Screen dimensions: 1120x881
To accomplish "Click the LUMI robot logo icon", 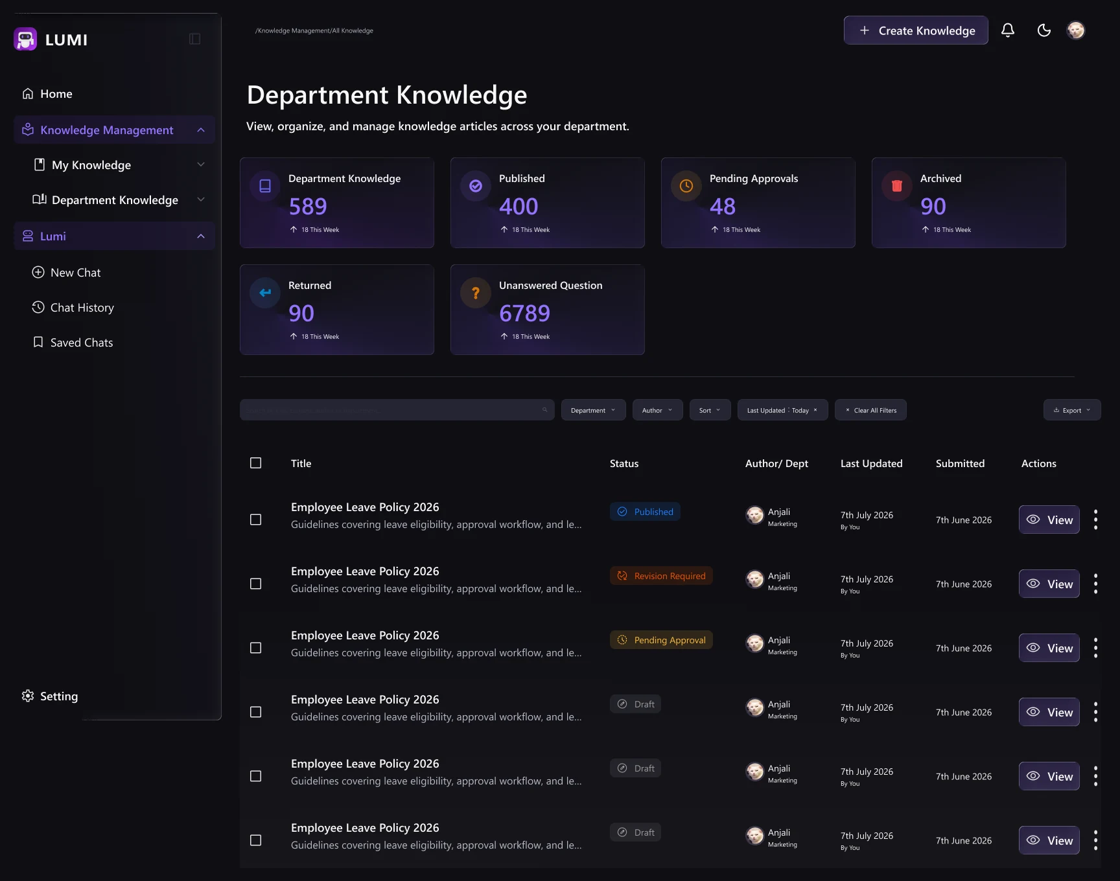I will pos(25,40).
